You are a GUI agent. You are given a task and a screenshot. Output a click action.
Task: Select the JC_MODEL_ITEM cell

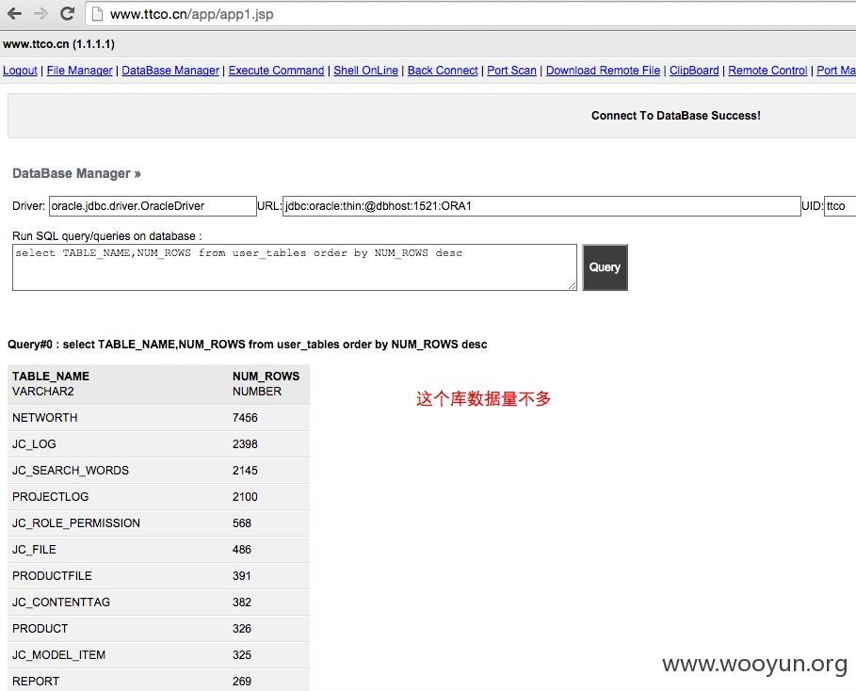59,654
